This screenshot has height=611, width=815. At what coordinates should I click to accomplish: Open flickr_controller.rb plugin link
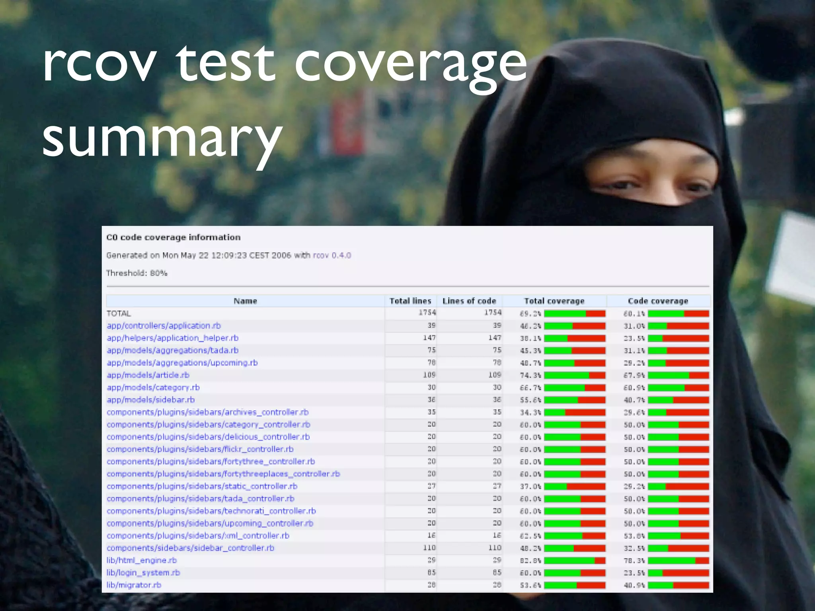click(200, 449)
